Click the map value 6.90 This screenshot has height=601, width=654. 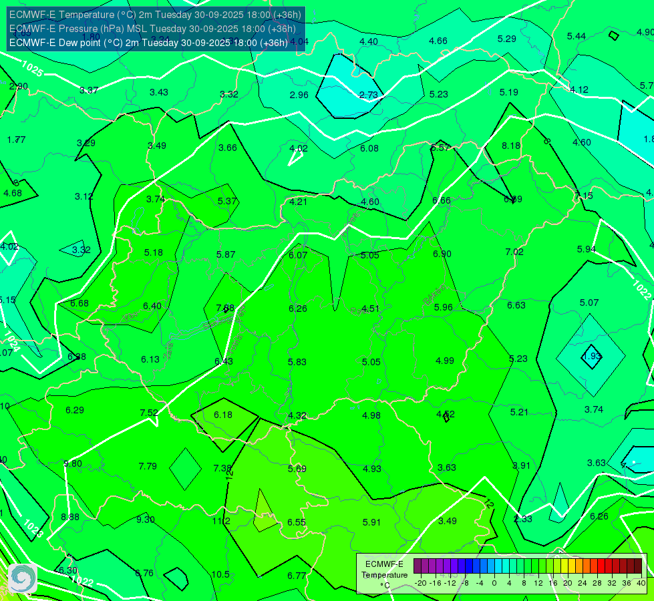442,254
